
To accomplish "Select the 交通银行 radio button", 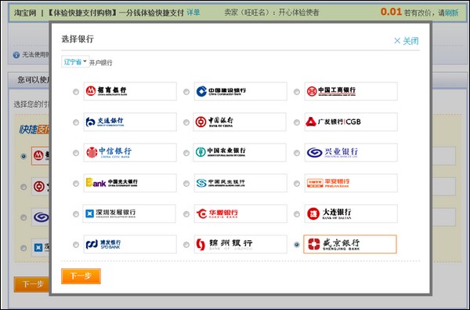I will pyautogui.click(x=76, y=122).
